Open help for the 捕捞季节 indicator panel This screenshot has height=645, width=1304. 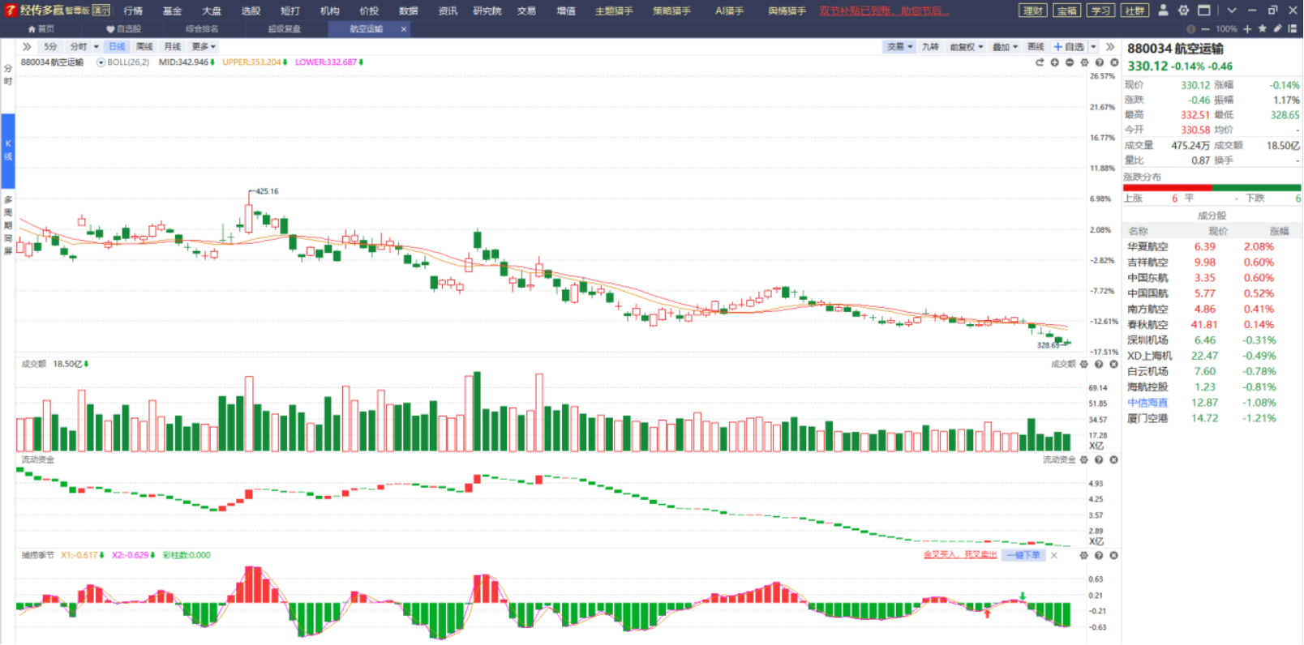click(1099, 555)
